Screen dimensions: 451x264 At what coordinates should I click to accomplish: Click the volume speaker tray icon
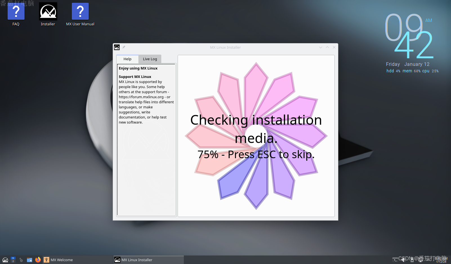(403, 260)
